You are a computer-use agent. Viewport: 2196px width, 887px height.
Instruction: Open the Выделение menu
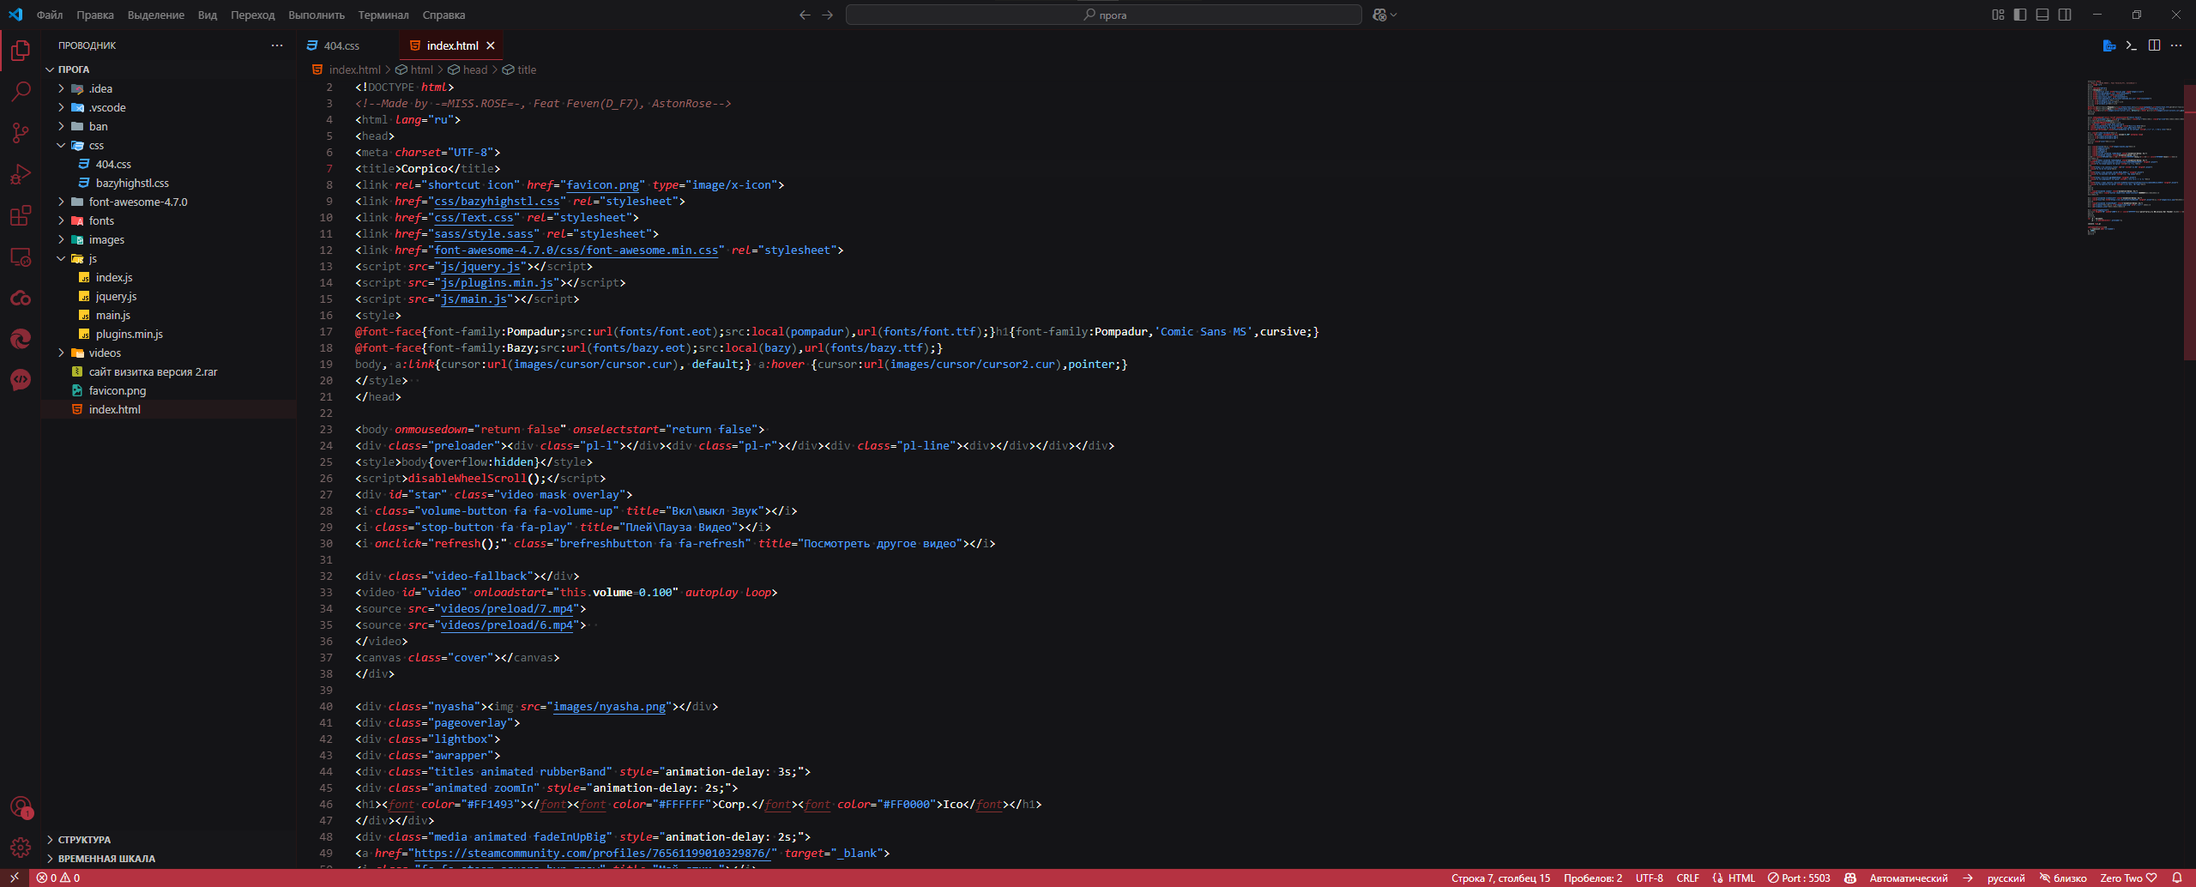pyautogui.click(x=156, y=15)
